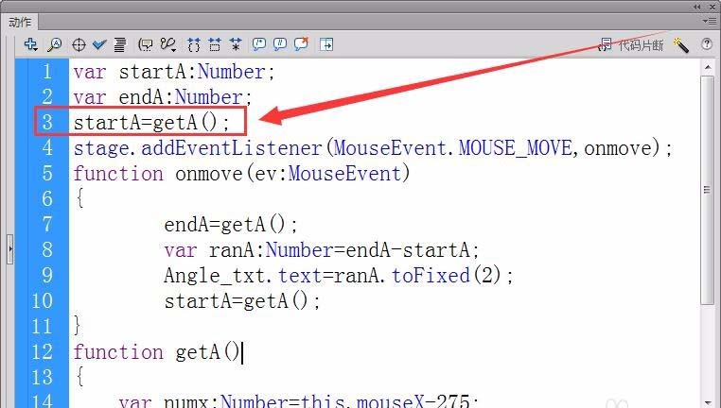Click the Expand all asterisk icon

coord(236,44)
